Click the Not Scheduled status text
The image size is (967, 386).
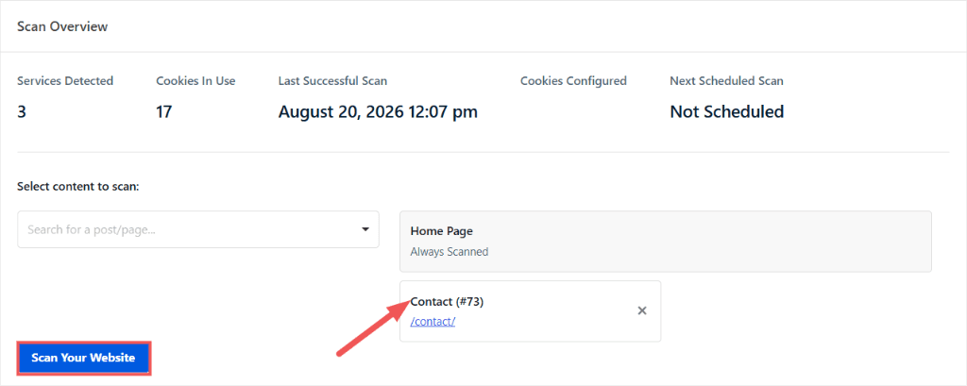coord(726,111)
